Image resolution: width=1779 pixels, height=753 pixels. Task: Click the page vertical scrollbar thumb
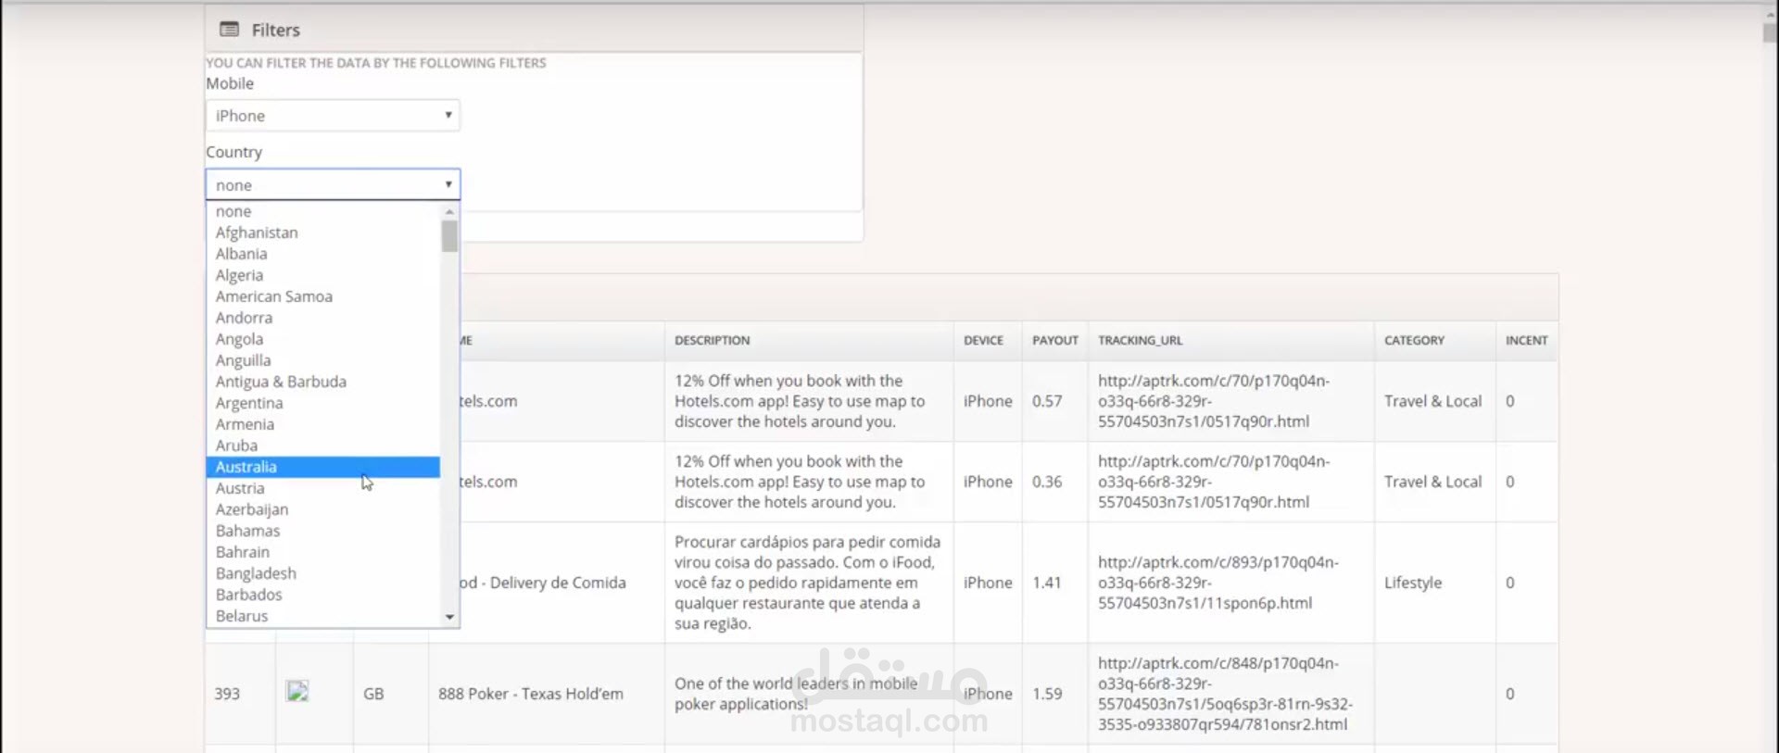pos(1770,32)
